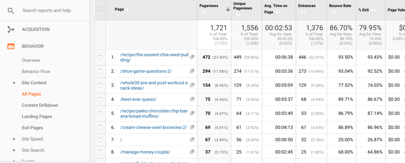Sort by Entrances column header
This screenshot has height=163, width=405.
click(306, 6)
